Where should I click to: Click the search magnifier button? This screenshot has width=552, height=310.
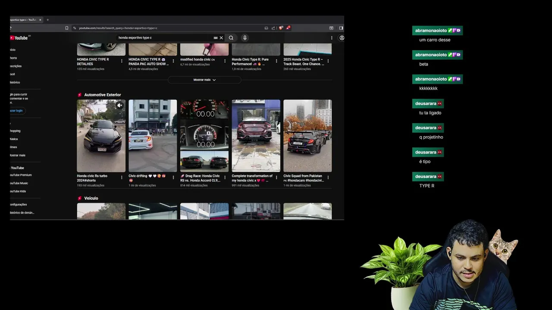pyautogui.click(x=231, y=38)
